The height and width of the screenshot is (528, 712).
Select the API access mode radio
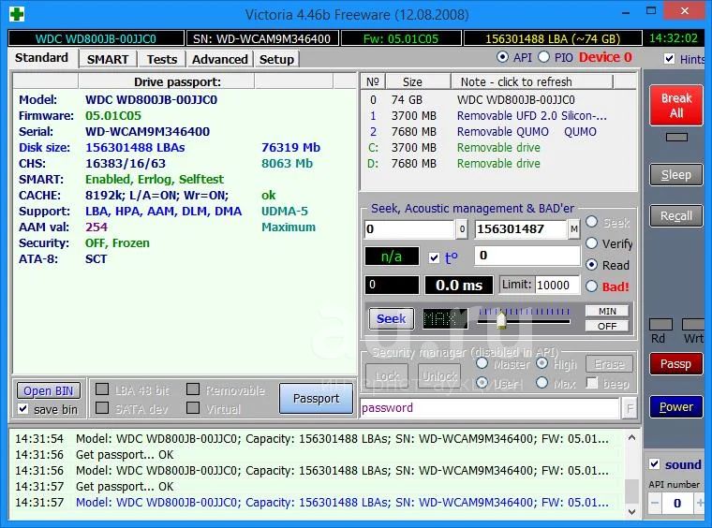(x=503, y=57)
